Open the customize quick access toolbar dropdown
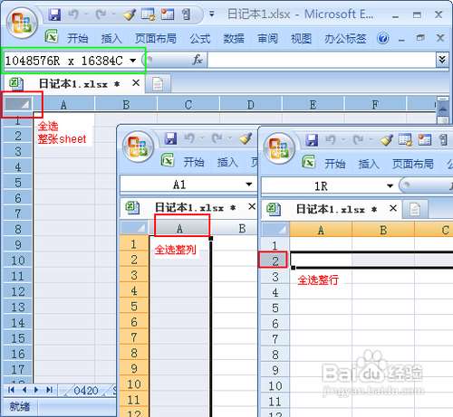The width and height of the screenshot is (453, 417). tap(212, 14)
